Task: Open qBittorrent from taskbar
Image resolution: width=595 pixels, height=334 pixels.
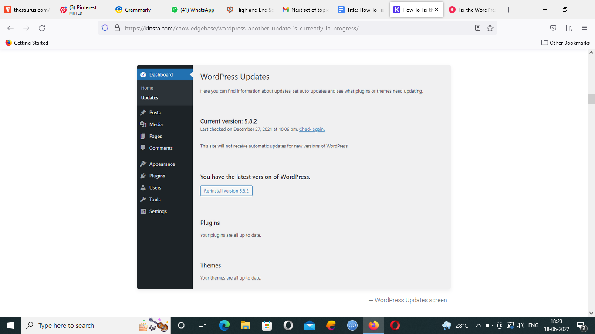Action: (x=352, y=325)
